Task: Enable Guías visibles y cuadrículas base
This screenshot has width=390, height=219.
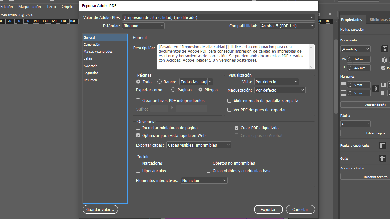Action: pos(209,171)
